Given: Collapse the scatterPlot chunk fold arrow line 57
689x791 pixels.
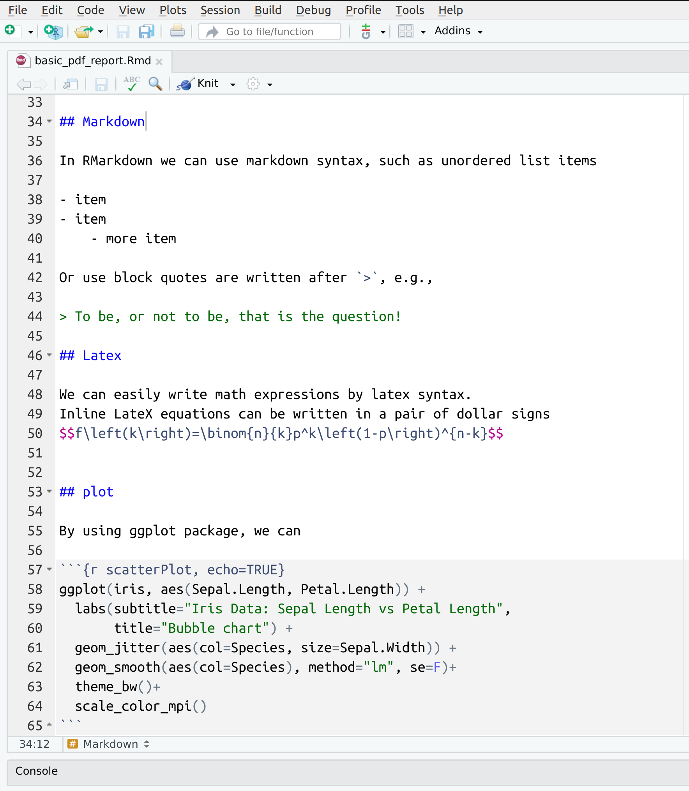Looking at the screenshot, I should tap(49, 569).
